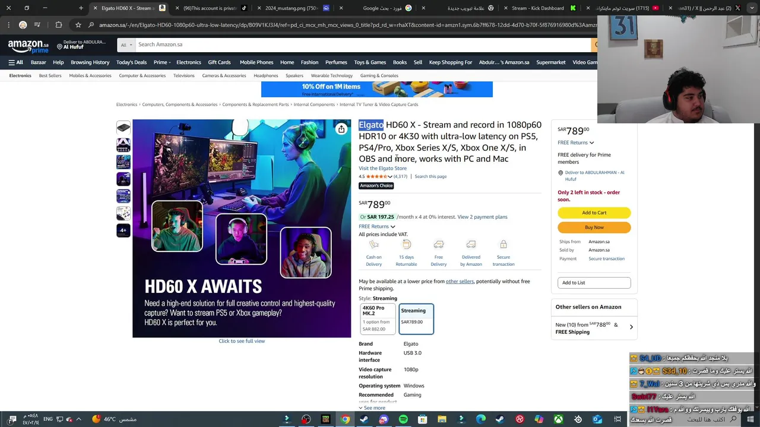Click the 10% Off promotional banner
The width and height of the screenshot is (760, 427).
(376, 89)
